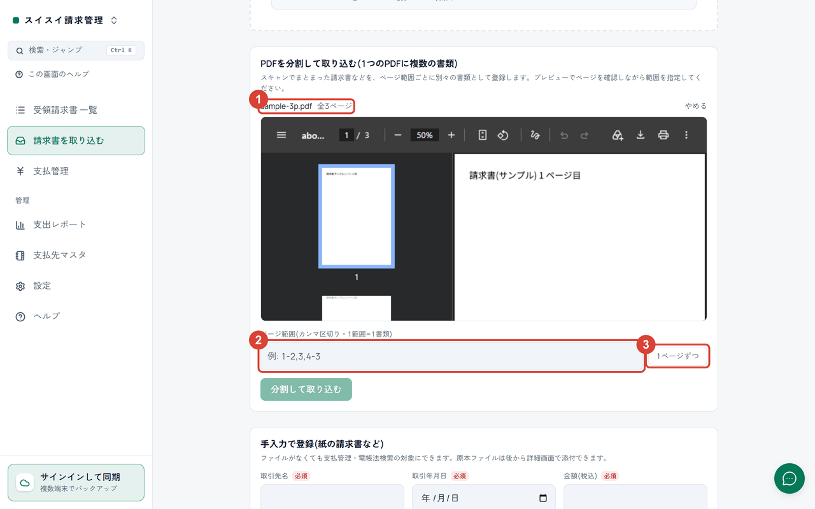815x509 pixels.
Task: Click やめる to cancel the PDF split
Action: [696, 106]
